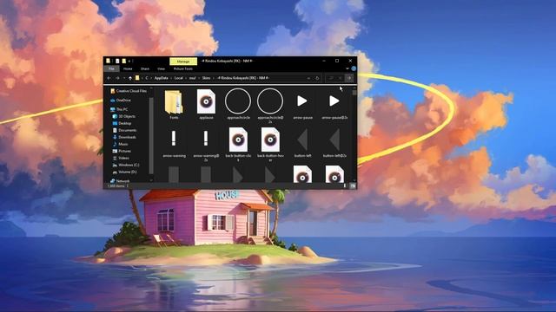Select This PC in the sidebar
Image resolution: width=556 pixels, height=312 pixels.
[x=119, y=109]
